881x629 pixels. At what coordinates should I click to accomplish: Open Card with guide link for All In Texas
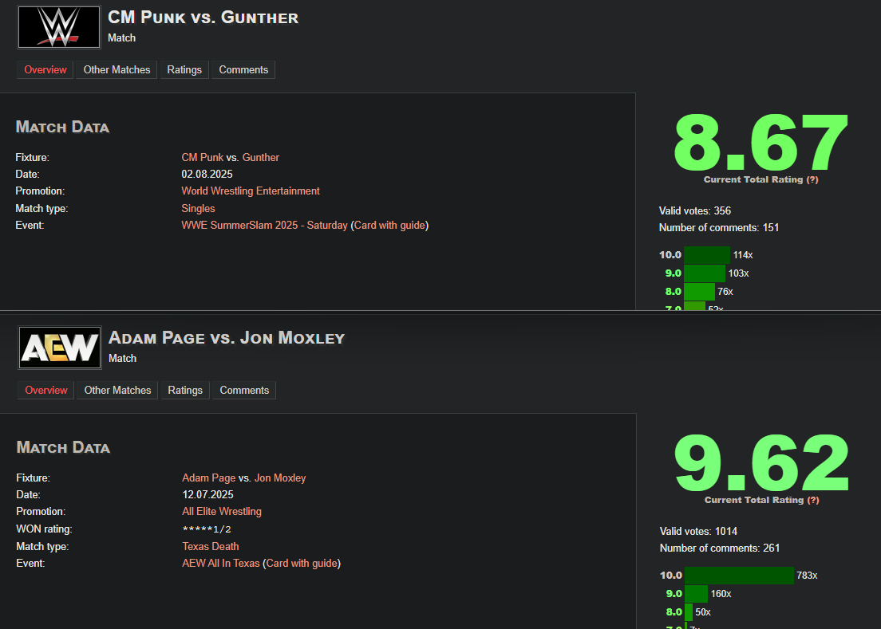[302, 564]
